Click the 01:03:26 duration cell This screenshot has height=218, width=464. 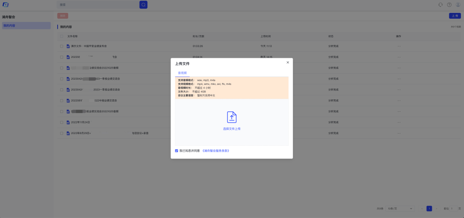198,46
